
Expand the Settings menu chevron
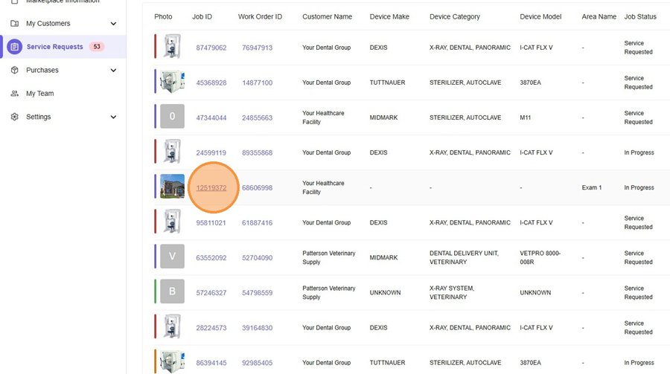[113, 117]
